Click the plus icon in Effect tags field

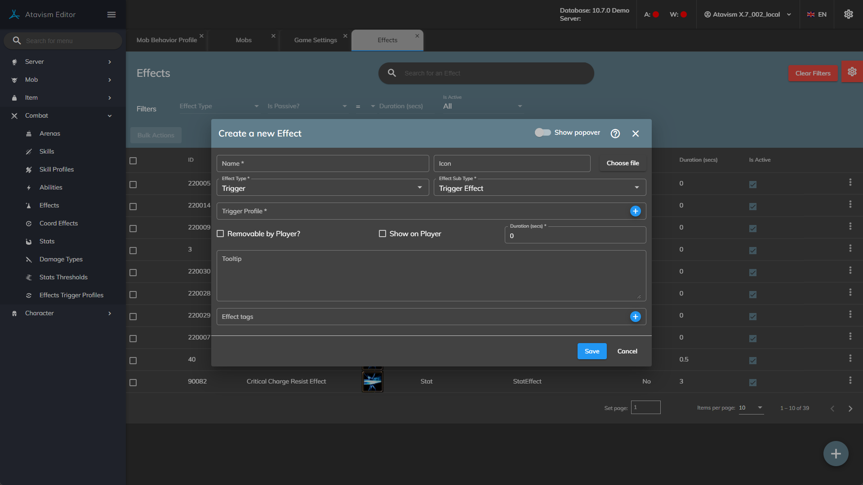click(x=635, y=317)
